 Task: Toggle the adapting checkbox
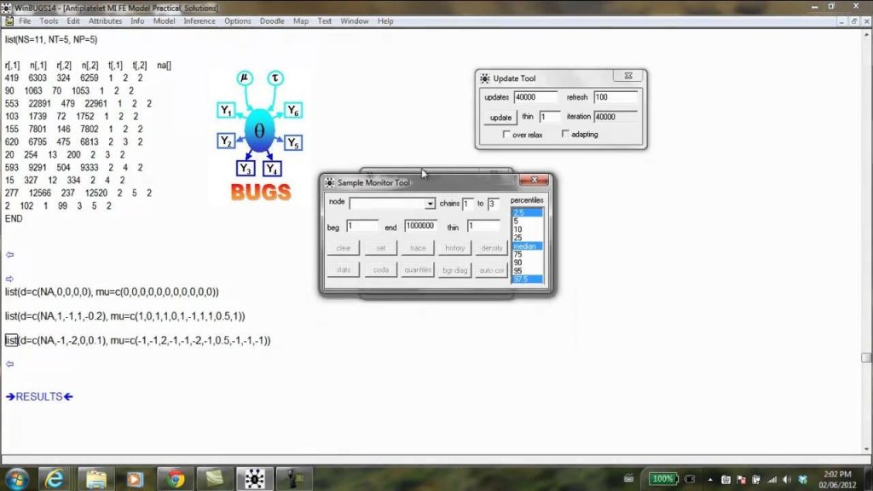[565, 135]
